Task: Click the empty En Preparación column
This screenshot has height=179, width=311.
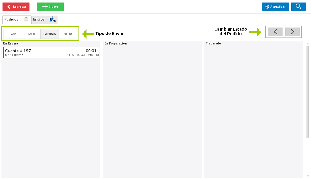Action: [x=152, y=109]
